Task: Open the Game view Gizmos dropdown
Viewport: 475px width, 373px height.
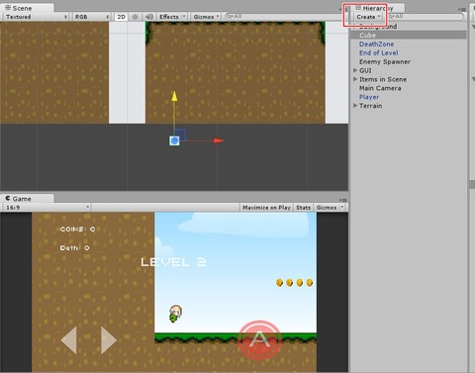Action: tap(330, 208)
